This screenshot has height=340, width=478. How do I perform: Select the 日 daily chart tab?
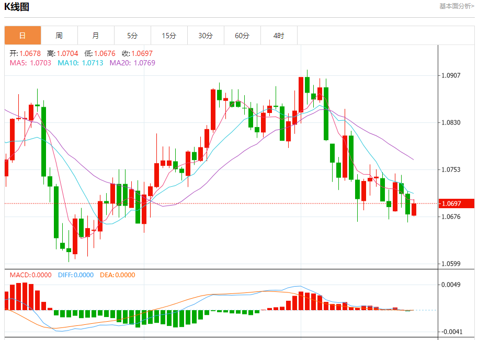[x=22, y=36]
